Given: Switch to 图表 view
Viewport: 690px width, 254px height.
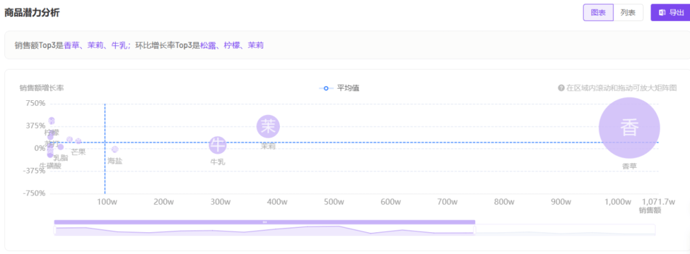Looking at the screenshot, I should [x=598, y=13].
